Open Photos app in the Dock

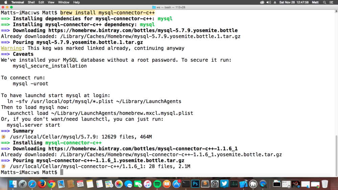point(119,184)
